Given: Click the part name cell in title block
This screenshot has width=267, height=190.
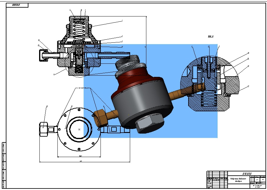Looking at the screenshot, I should pyautogui.click(x=238, y=180).
